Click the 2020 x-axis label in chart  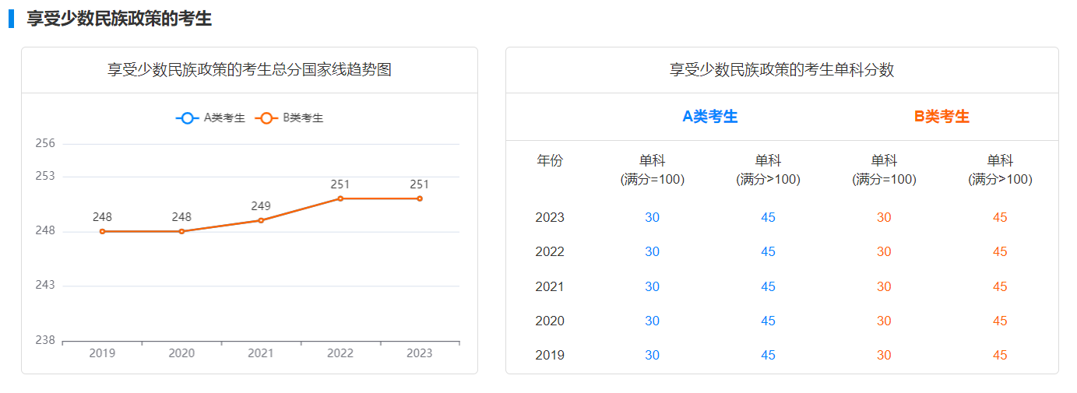tap(181, 353)
